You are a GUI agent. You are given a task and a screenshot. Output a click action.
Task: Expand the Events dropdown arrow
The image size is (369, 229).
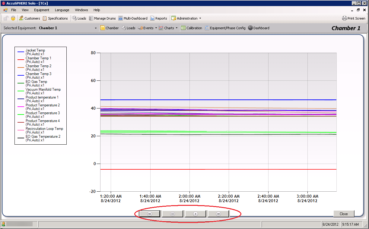(156, 28)
